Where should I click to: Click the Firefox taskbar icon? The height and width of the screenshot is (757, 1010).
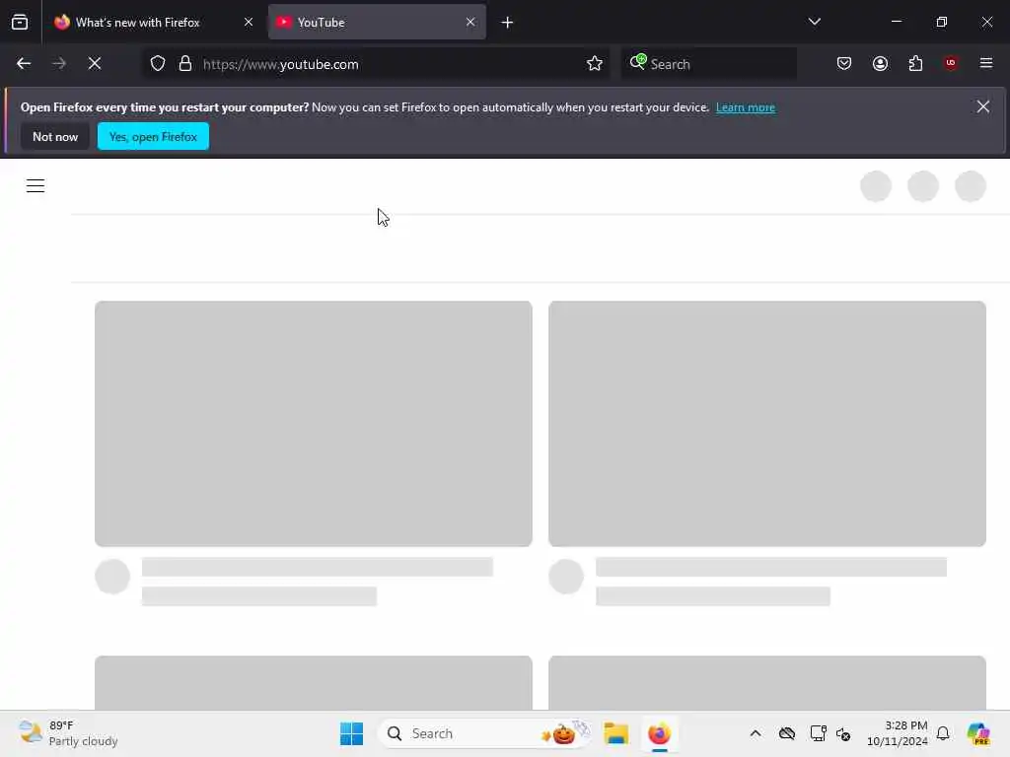pos(659,733)
